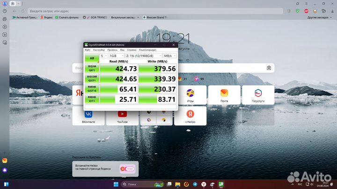Open the Вид menu in CrystalDiskMark
Screen dimensions: 337x189
(122, 50)
